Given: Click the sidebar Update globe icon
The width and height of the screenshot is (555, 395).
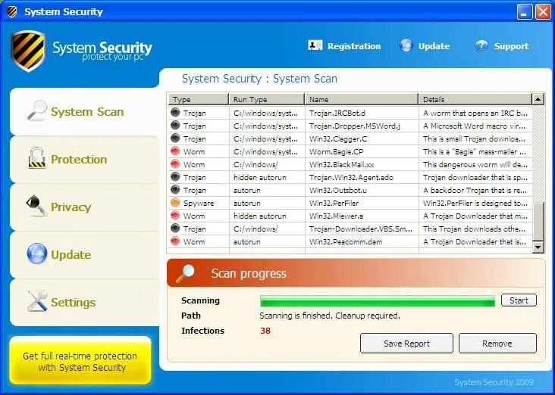Looking at the screenshot, I should point(37,253).
